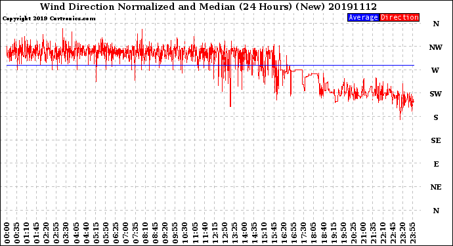The image size is (453, 246).
Task: Click the 05:50 time label
Action: click(x=106, y=233)
